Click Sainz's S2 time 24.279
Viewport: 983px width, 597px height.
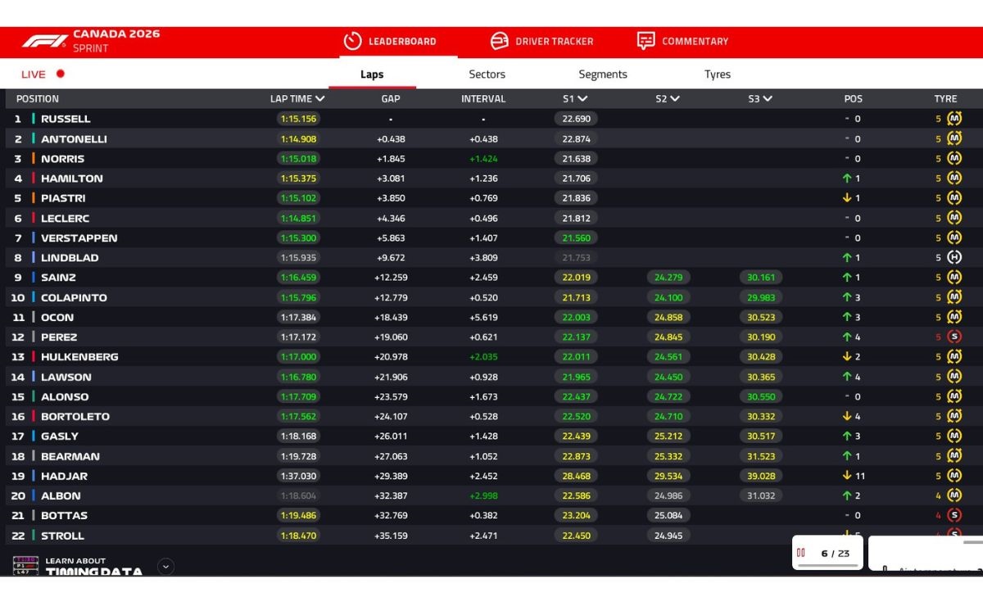coord(668,278)
